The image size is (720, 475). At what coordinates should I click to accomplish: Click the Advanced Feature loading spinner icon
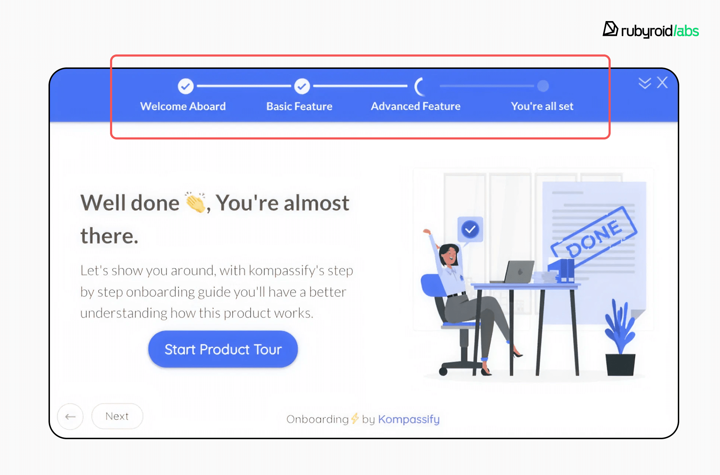pos(419,86)
